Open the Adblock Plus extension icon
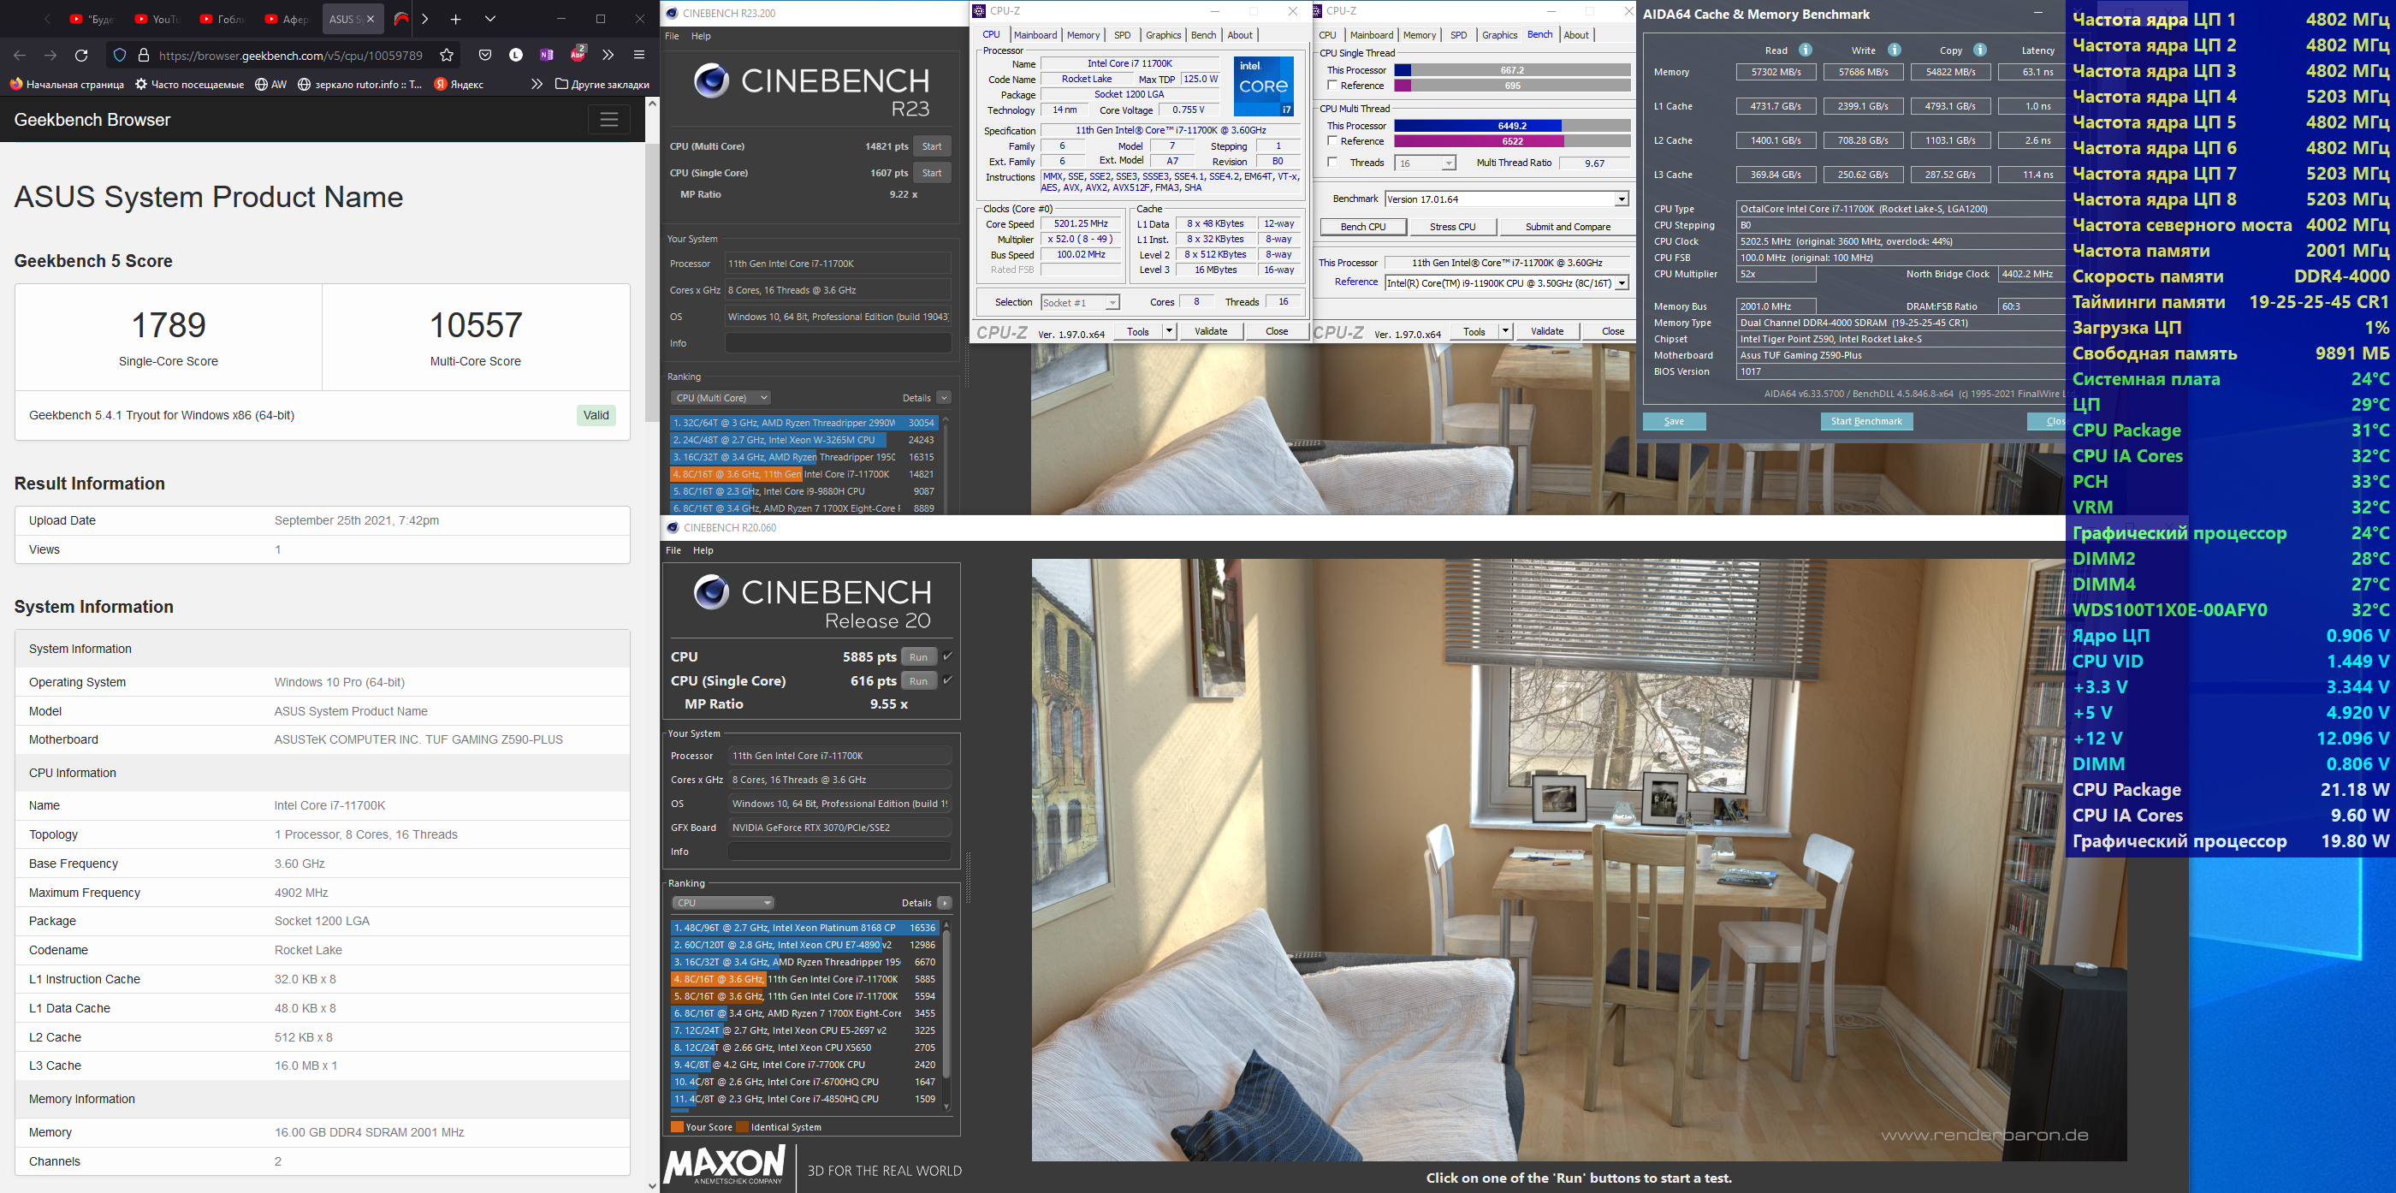 (578, 54)
